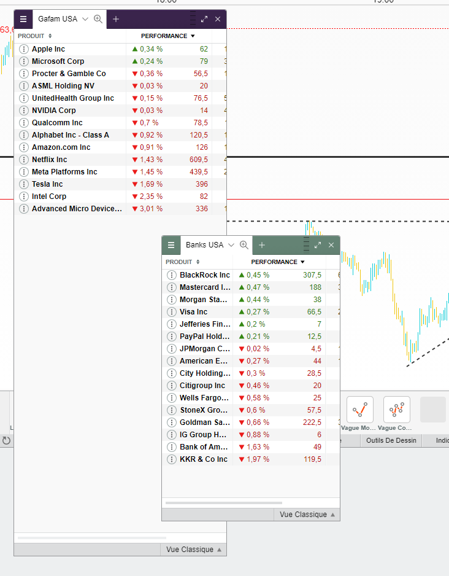Viewport: 449px width, 576px height.
Task: Select the IG Group H... row
Action: pyautogui.click(x=251, y=435)
